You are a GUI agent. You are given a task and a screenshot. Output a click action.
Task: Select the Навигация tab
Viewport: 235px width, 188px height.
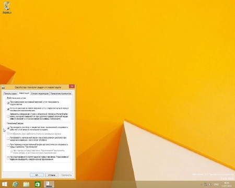24,93
